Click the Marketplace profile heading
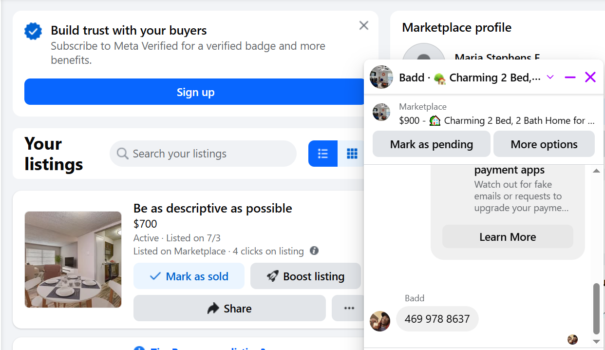This screenshot has width=605, height=350. pos(456,28)
